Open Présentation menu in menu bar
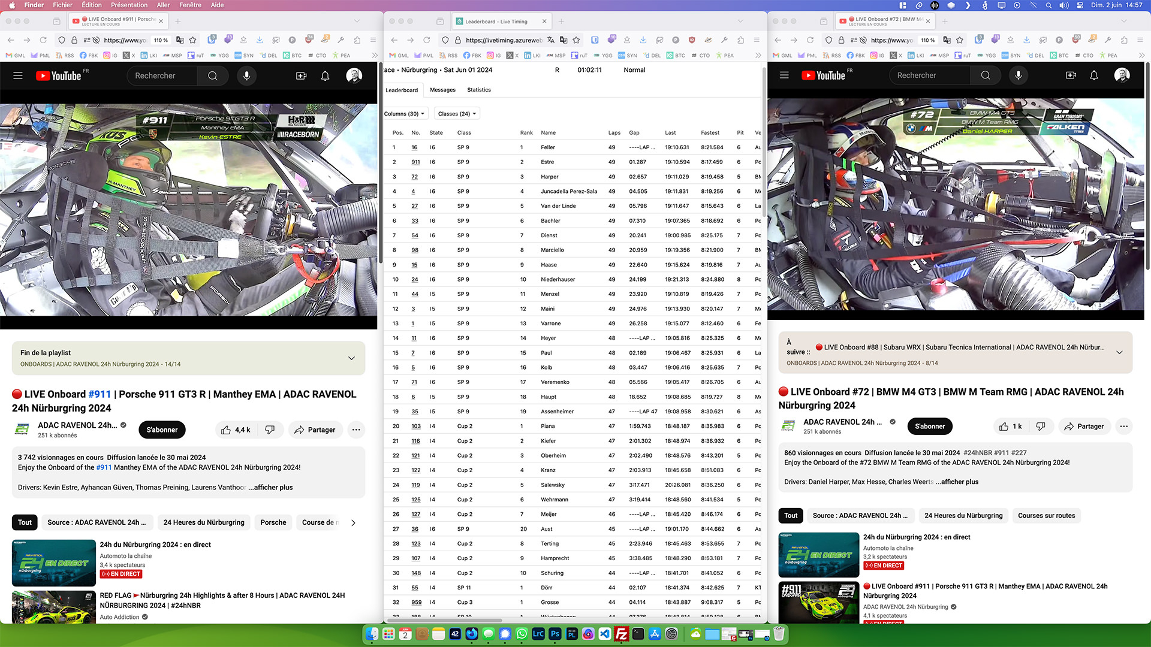 pyautogui.click(x=129, y=5)
